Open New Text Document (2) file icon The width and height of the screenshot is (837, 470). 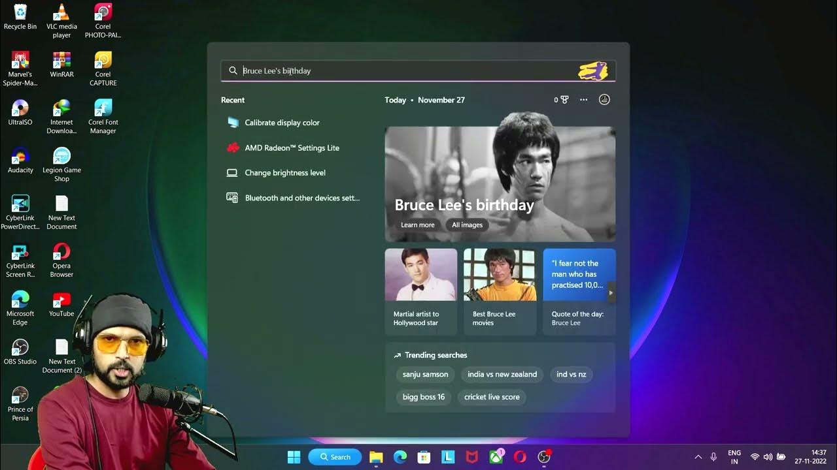tap(61, 356)
